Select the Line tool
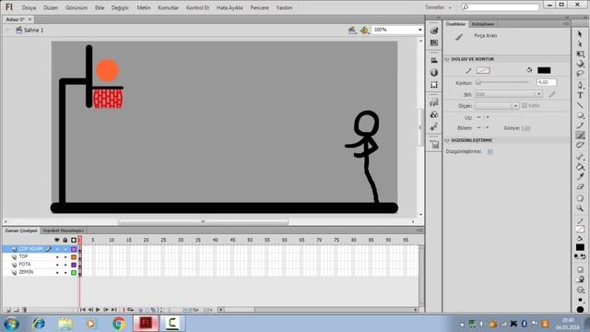The width and height of the screenshot is (590, 332). (580, 105)
